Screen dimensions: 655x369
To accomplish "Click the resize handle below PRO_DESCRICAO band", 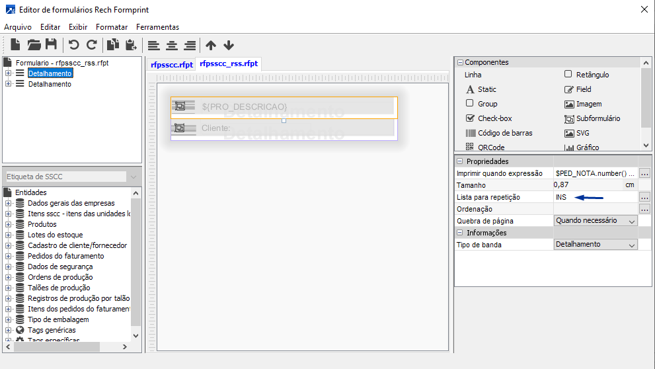I will pos(284,121).
